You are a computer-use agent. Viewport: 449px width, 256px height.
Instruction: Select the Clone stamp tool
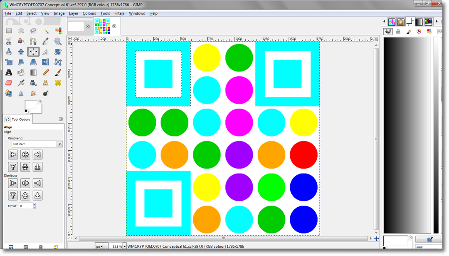coord(46,83)
